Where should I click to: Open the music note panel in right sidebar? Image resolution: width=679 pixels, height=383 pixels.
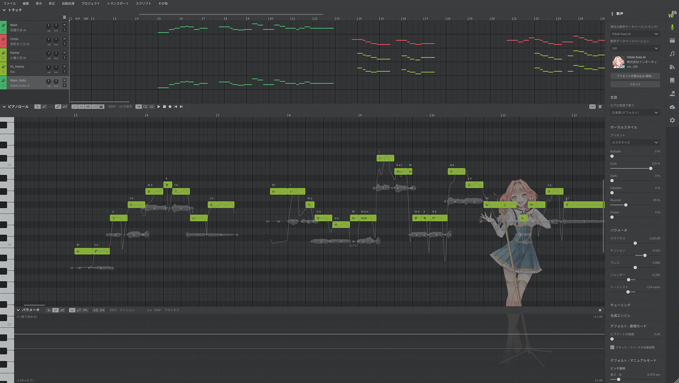point(672,54)
